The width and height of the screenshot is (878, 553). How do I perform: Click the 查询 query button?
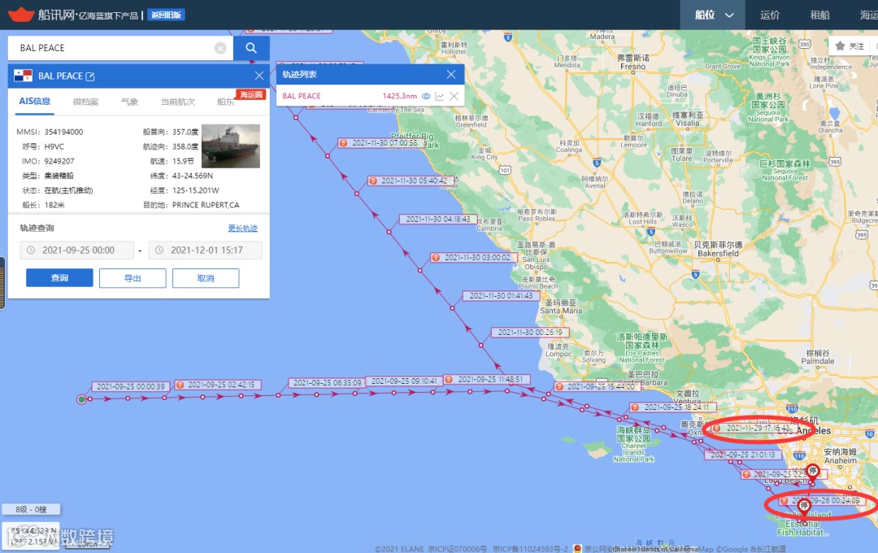(x=59, y=278)
